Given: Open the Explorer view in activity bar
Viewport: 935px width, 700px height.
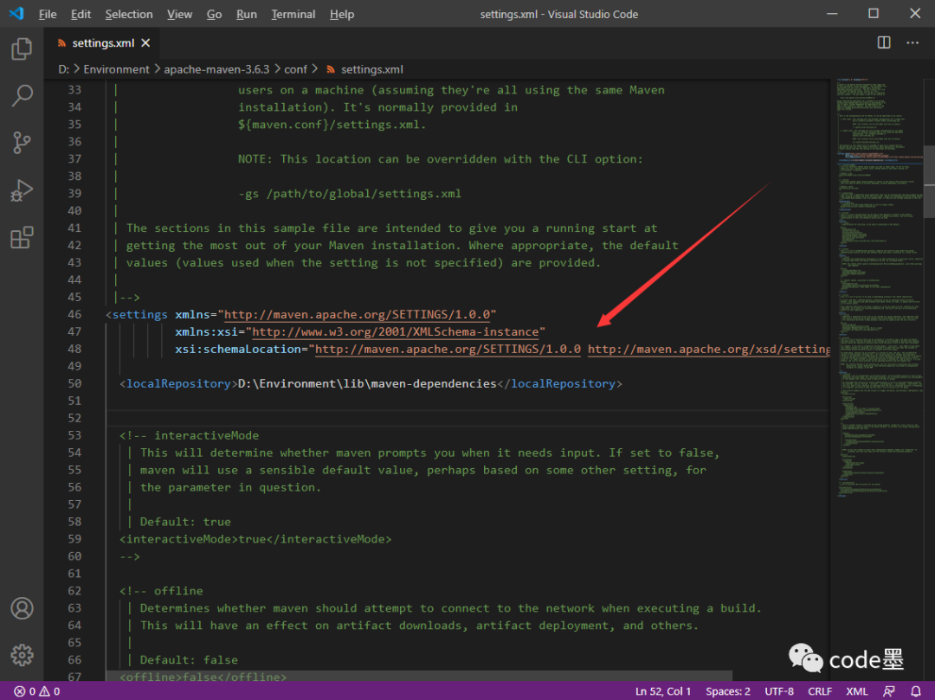Looking at the screenshot, I should click(x=22, y=48).
